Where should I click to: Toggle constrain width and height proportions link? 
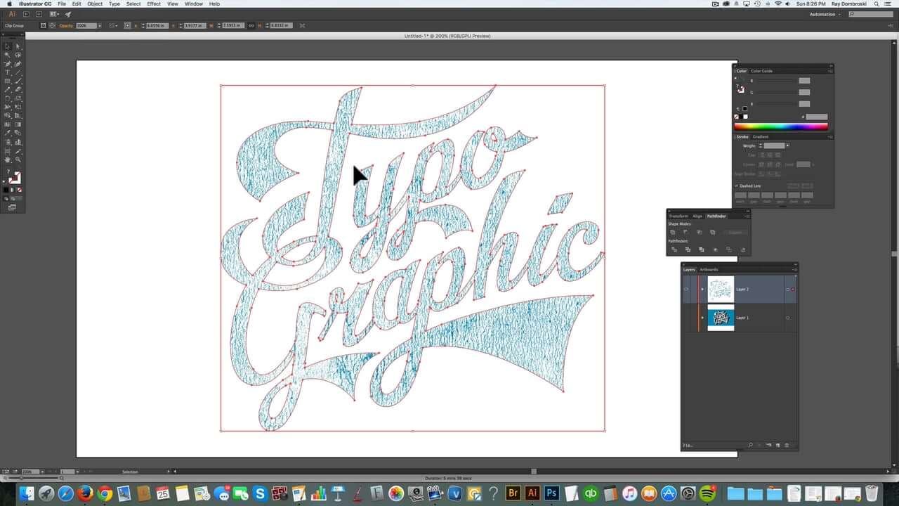point(251,25)
